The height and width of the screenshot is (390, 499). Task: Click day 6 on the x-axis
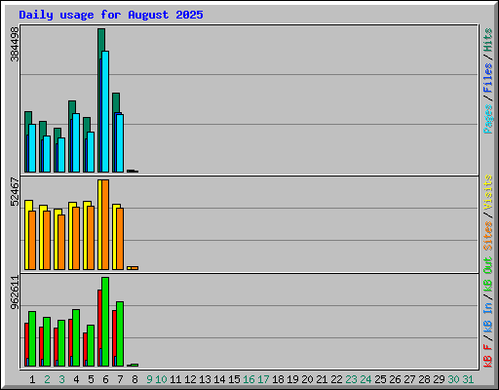105,379
